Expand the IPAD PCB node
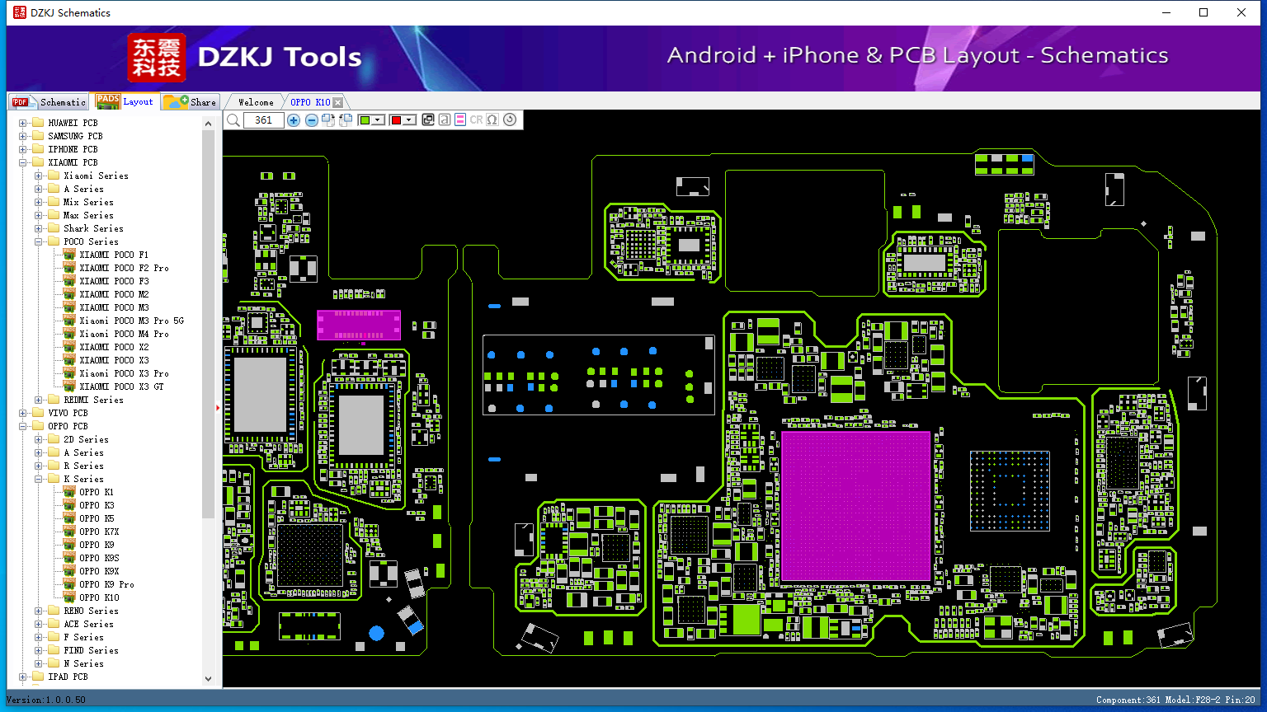 pos(23,677)
